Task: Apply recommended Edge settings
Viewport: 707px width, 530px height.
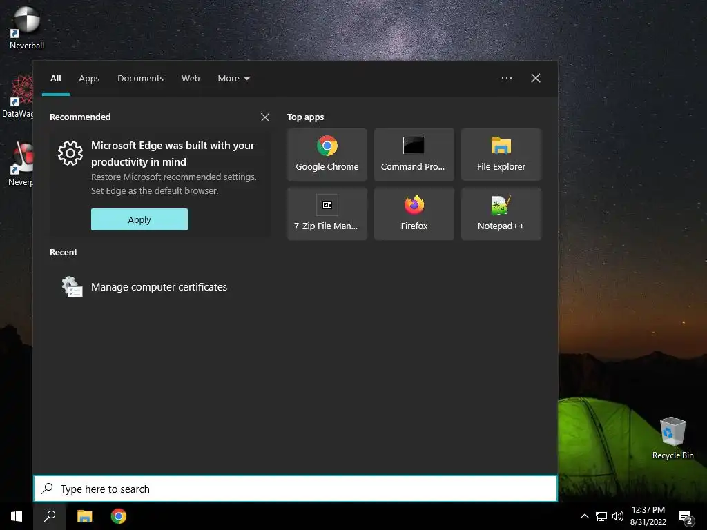Action: [139, 219]
